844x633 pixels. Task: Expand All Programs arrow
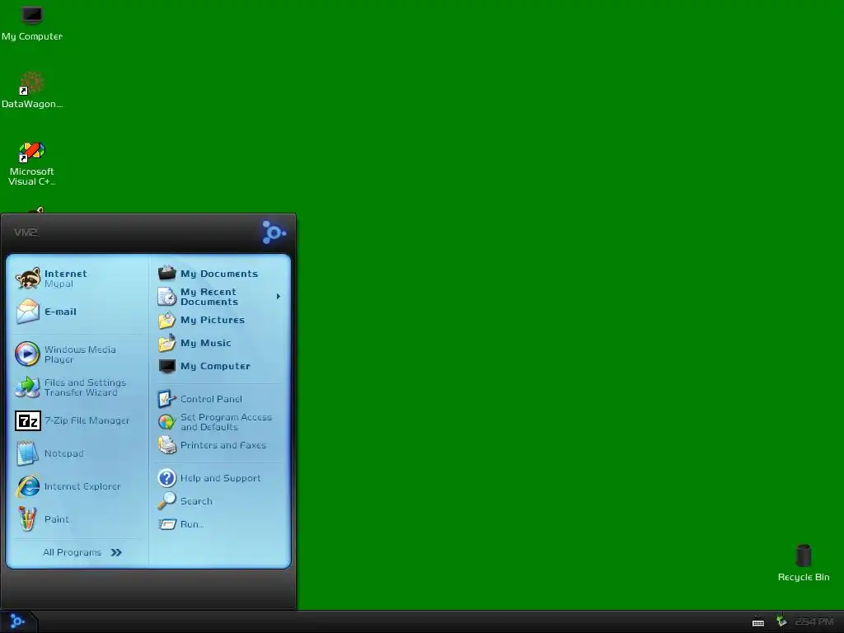(116, 552)
